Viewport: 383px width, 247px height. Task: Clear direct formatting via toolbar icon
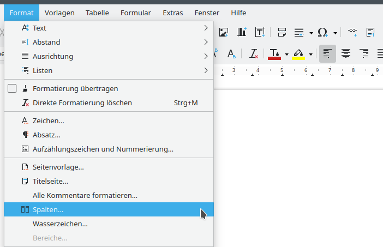point(254,53)
